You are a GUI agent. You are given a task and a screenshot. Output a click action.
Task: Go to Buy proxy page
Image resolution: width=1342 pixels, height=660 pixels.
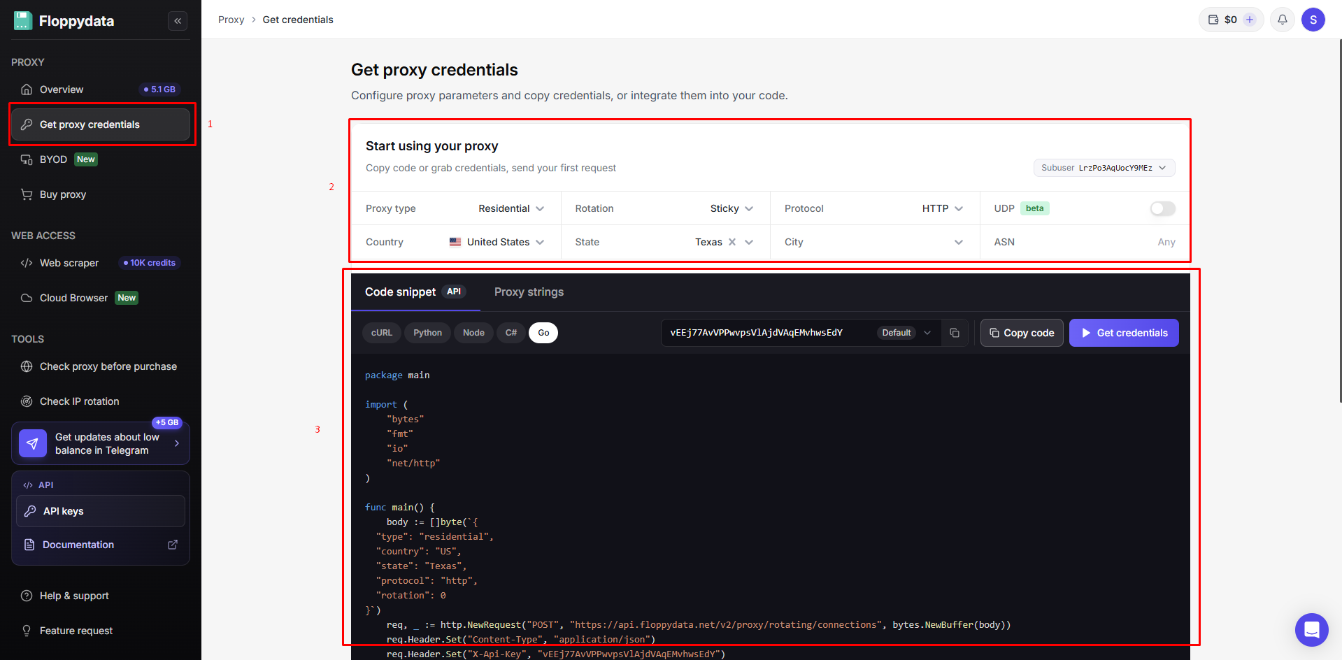coord(101,194)
